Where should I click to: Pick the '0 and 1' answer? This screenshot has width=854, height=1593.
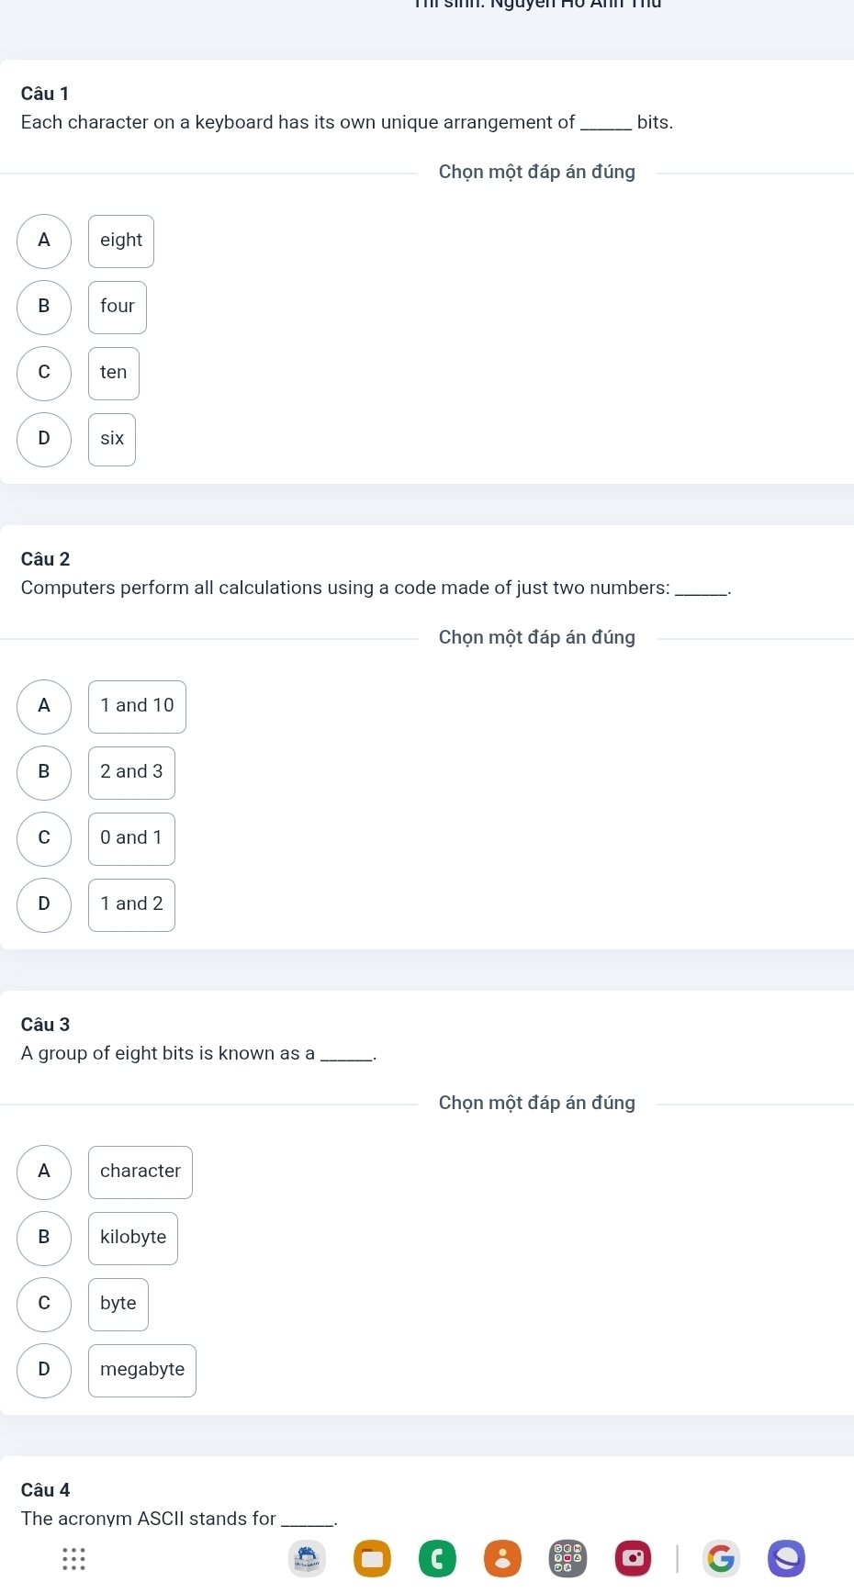(x=131, y=838)
